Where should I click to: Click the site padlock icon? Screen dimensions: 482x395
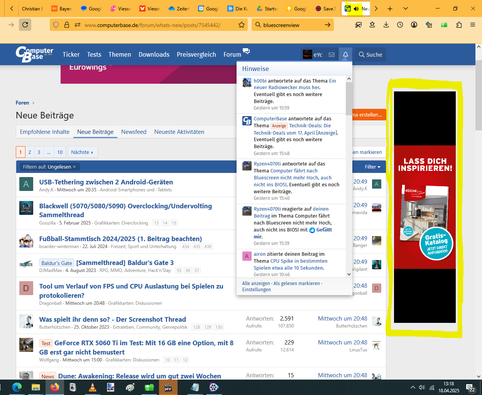(67, 25)
